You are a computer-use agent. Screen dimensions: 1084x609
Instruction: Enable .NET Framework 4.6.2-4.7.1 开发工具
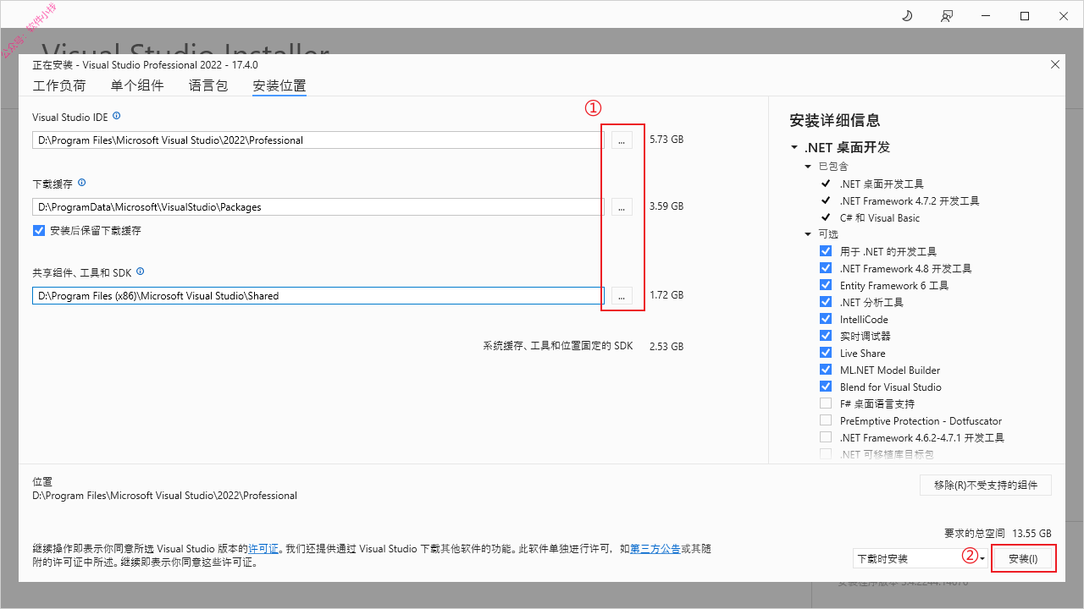click(826, 437)
